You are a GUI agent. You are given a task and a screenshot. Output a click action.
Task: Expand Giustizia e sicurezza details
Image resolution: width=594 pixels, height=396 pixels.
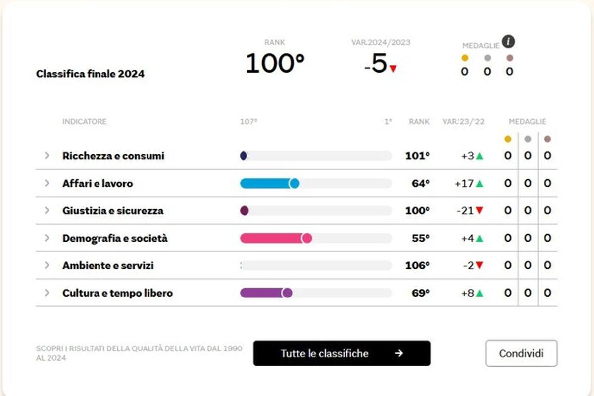(47, 210)
